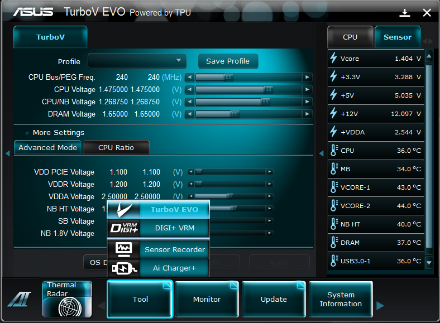Image resolution: width=440 pixels, height=323 pixels.
Task: Open the Update menu button
Action: (274, 299)
